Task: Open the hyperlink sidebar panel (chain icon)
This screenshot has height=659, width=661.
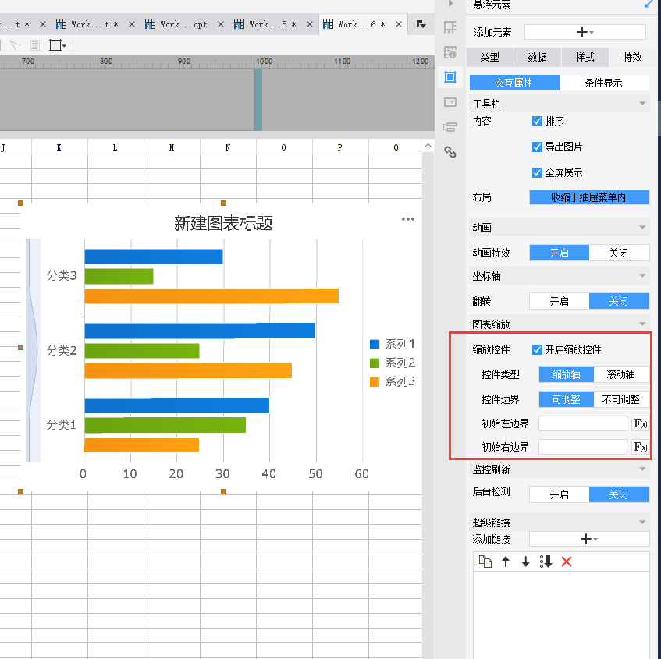Action: 450,152
